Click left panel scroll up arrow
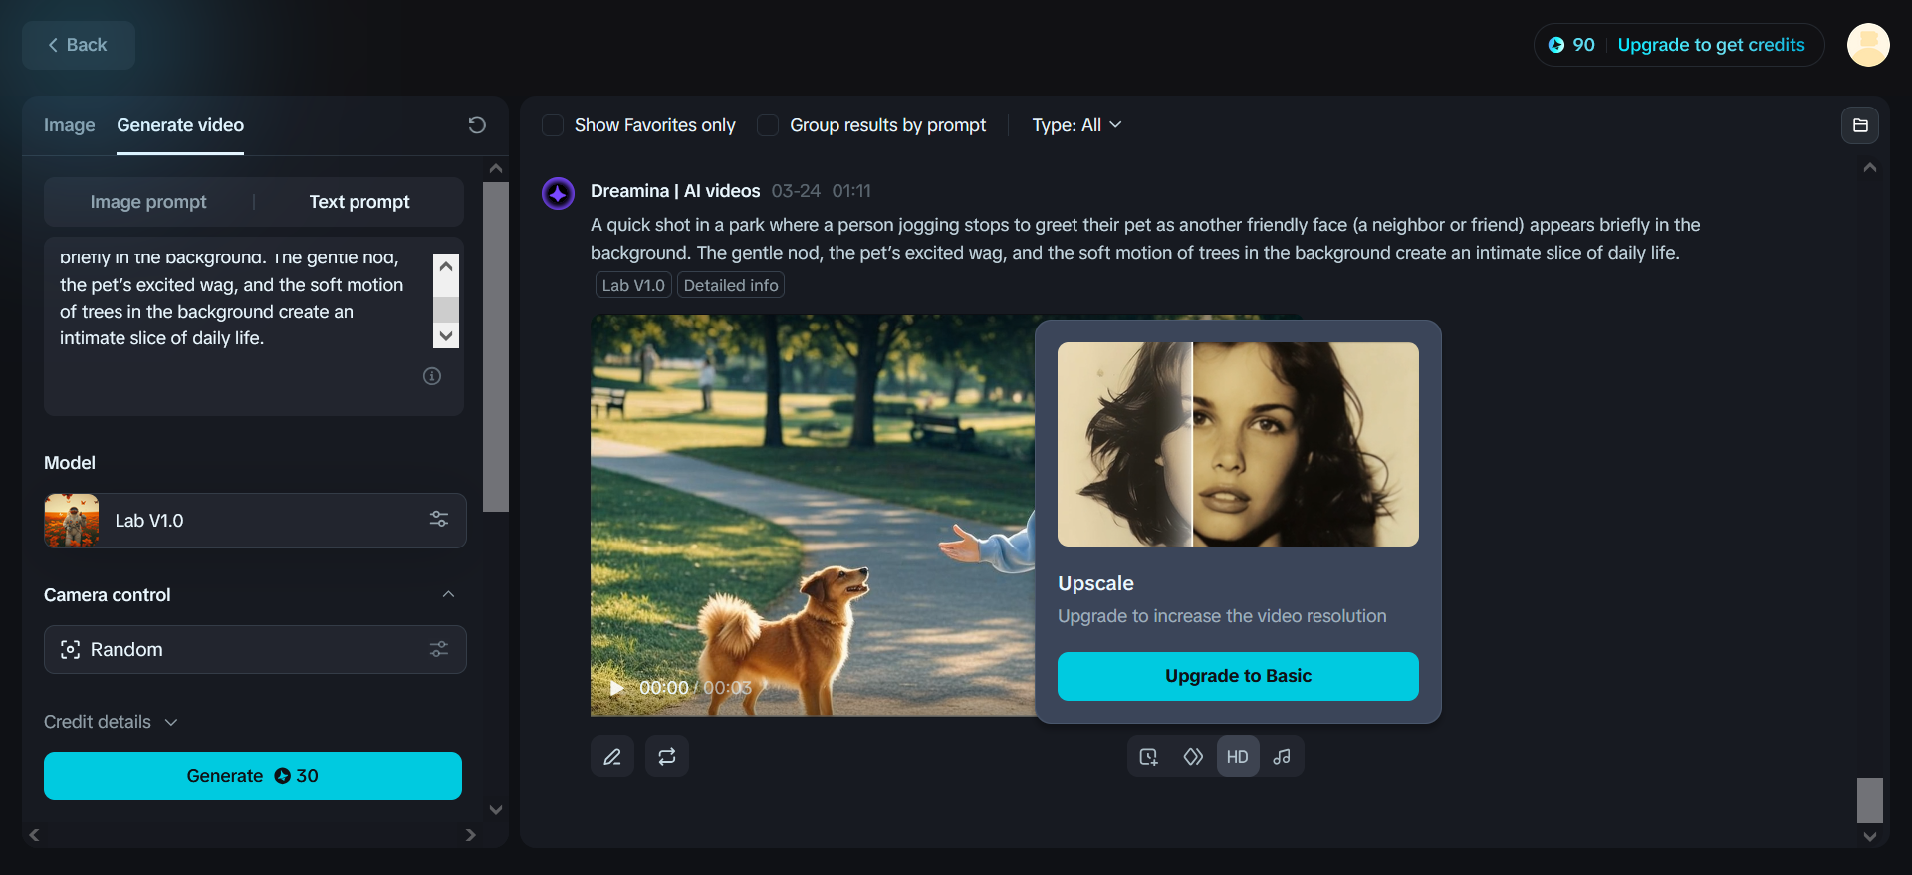The width and height of the screenshot is (1912, 875). tap(496, 168)
